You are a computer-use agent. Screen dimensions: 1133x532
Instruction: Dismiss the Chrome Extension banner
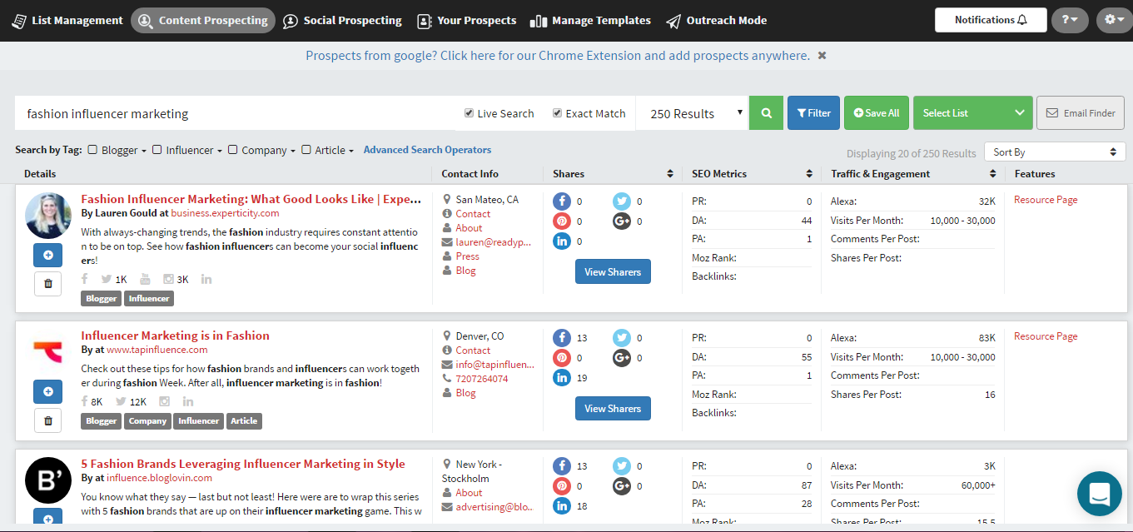pyautogui.click(x=822, y=56)
